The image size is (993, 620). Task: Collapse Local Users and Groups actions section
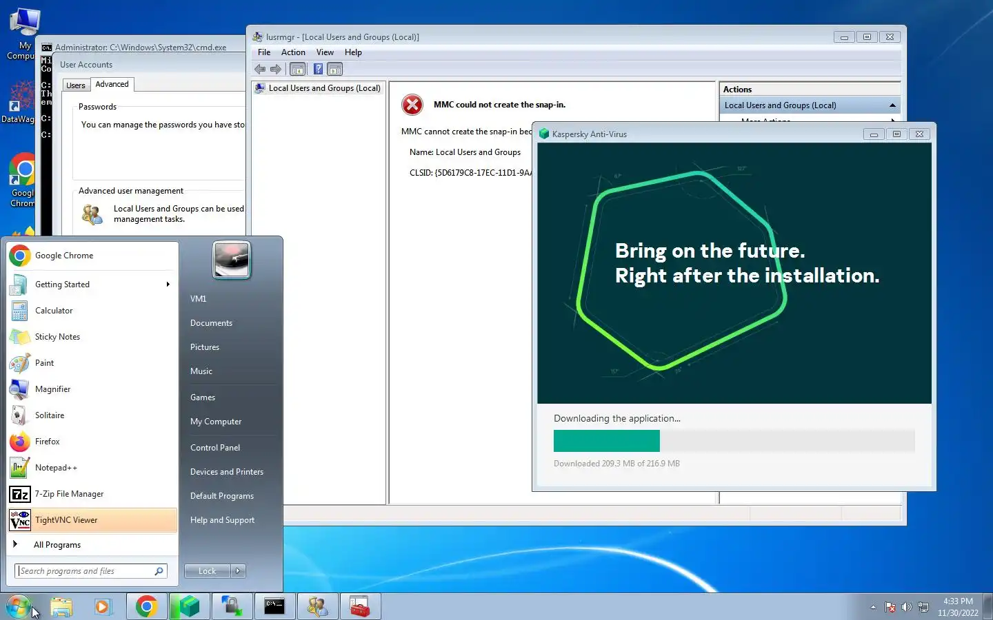tap(892, 105)
